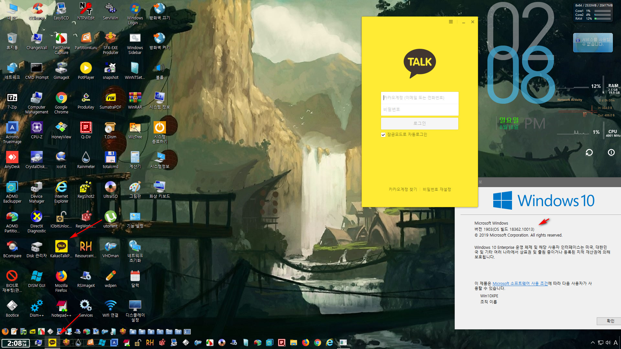Click the KakaoTalk login button

click(419, 123)
